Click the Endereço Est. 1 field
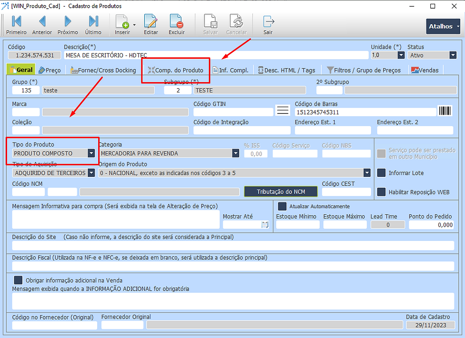The image size is (465, 338). tap(333, 130)
